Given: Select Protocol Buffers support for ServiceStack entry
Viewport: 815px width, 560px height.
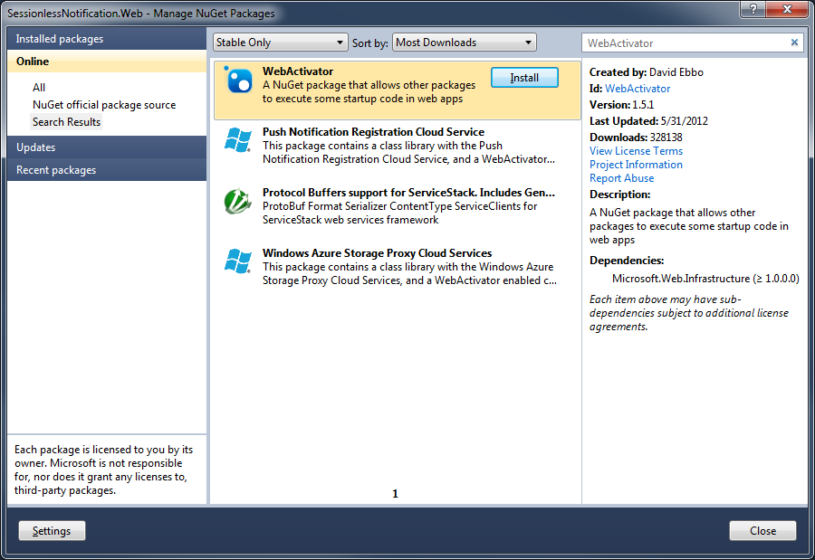Looking at the screenshot, I should pyautogui.click(x=398, y=206).
